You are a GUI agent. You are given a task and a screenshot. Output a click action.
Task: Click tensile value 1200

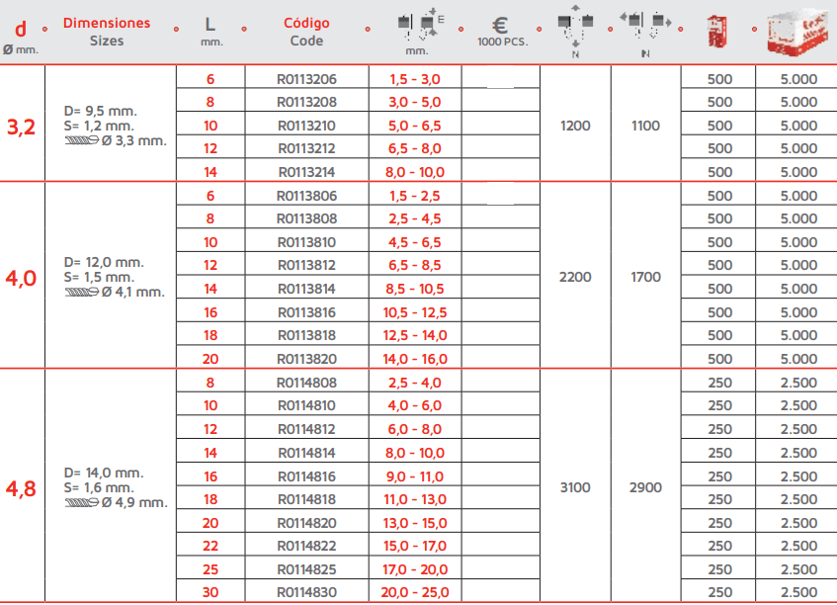click(575, 126)
